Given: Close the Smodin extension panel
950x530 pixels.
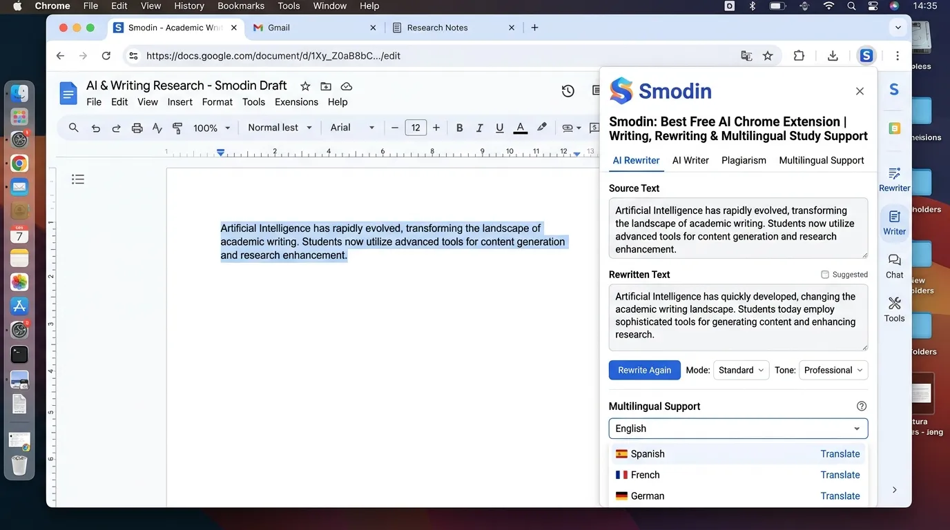Looking at the screenshot, I should (x=860, y=91).
